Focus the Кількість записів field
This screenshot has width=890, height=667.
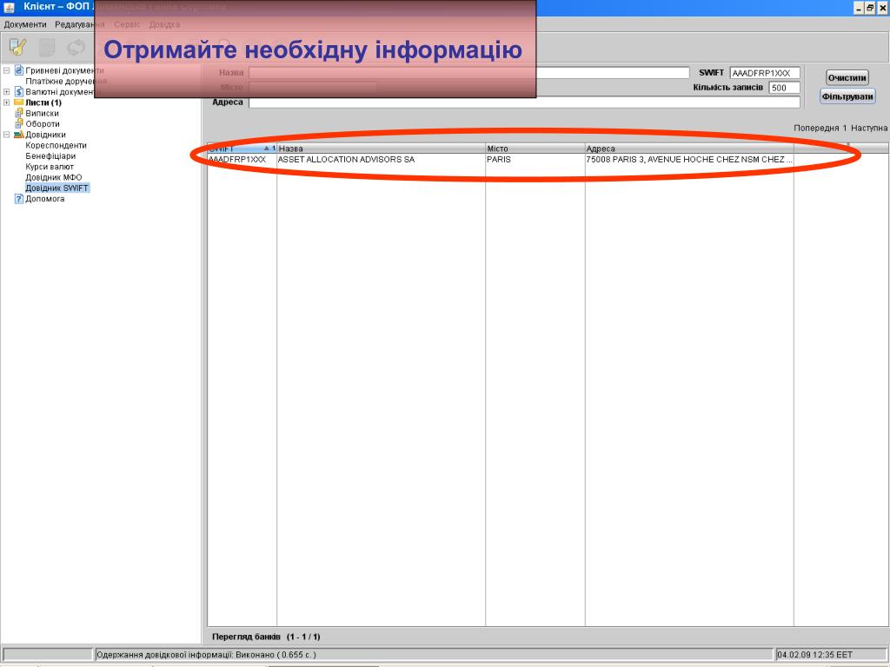pos(784,88)
